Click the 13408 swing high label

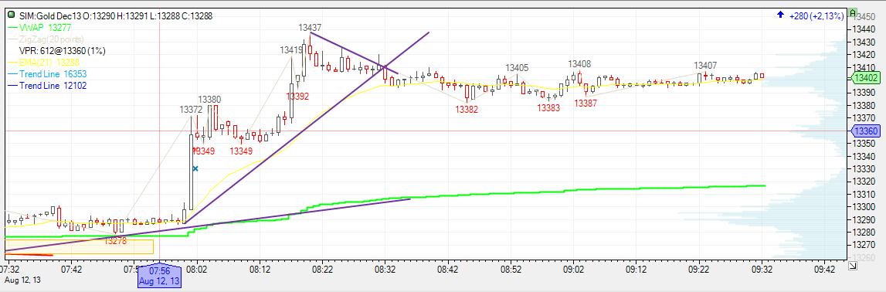(x=580, y=64)
